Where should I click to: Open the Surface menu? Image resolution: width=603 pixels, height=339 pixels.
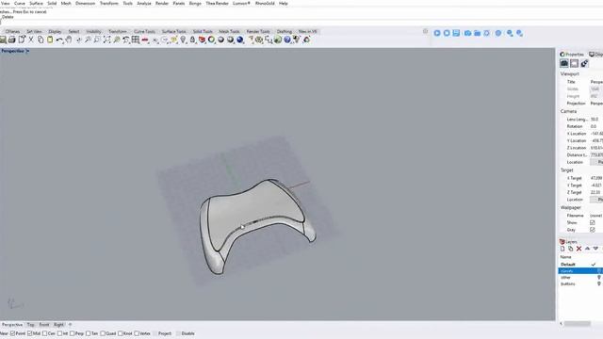pyautogui.click(x=36, y=3)
